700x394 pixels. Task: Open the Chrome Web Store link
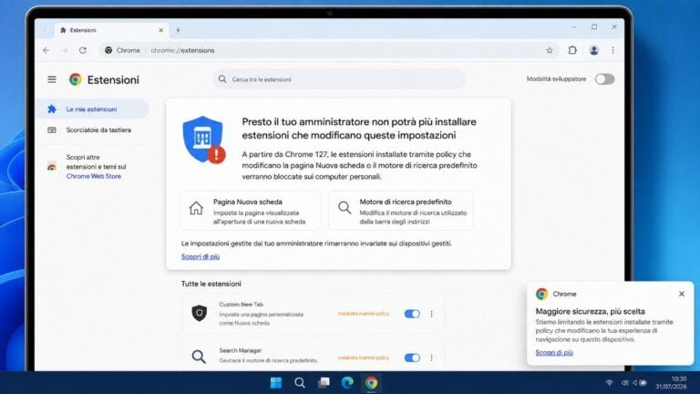tap(94, 176)
